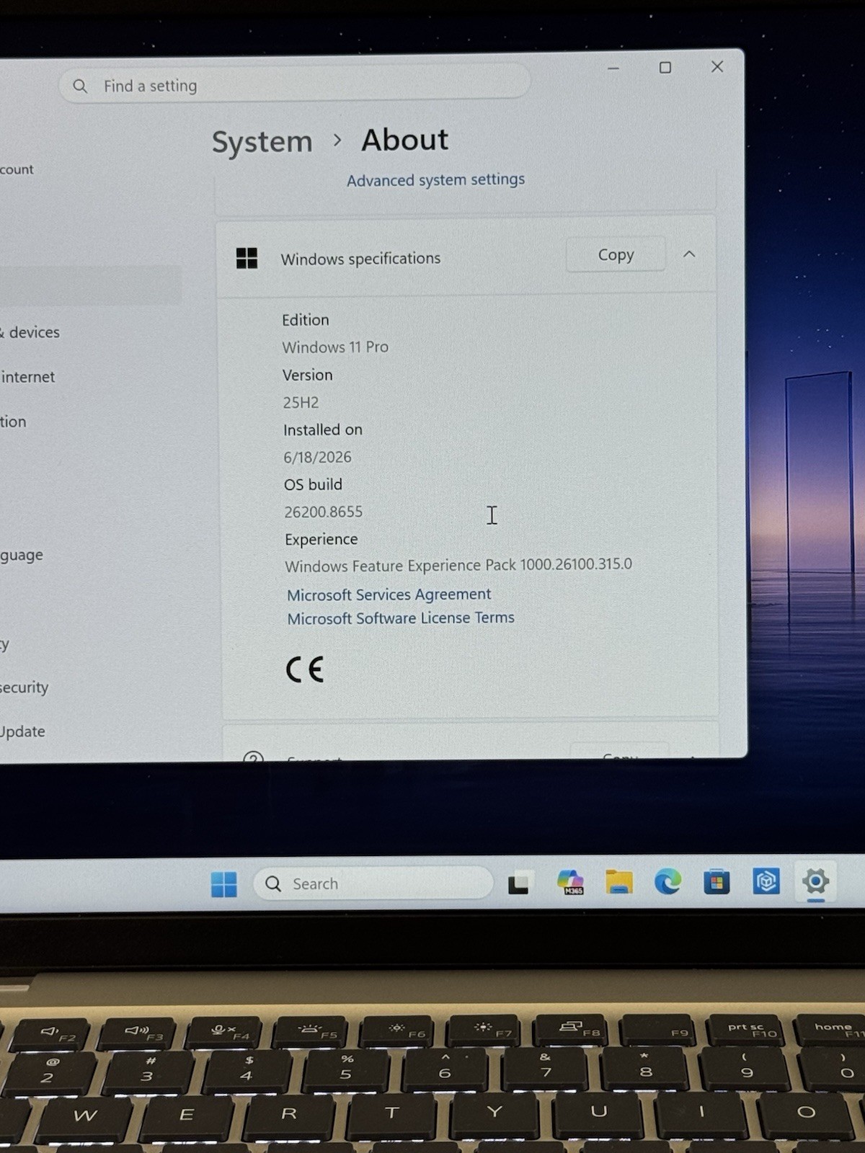Select the Windows Feature Experience Pack text
The image size is (865, 1153).
pyautogui.click(x=458, y=565)
